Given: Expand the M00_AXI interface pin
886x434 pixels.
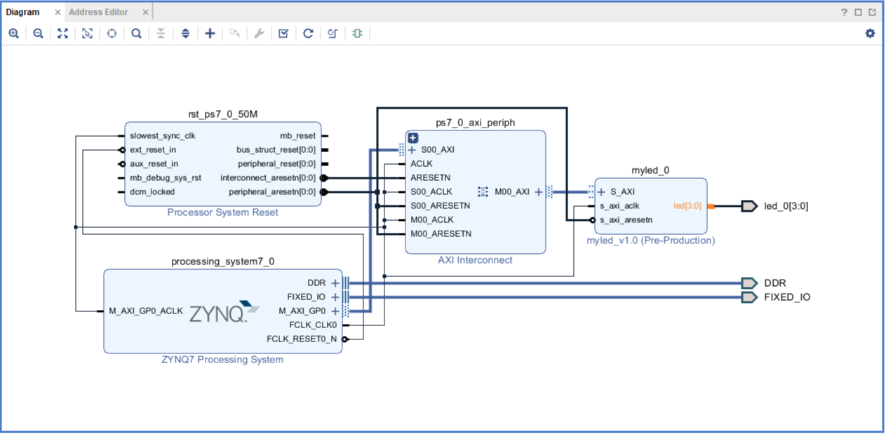Looking at the screenshot, I should point(539,192).
